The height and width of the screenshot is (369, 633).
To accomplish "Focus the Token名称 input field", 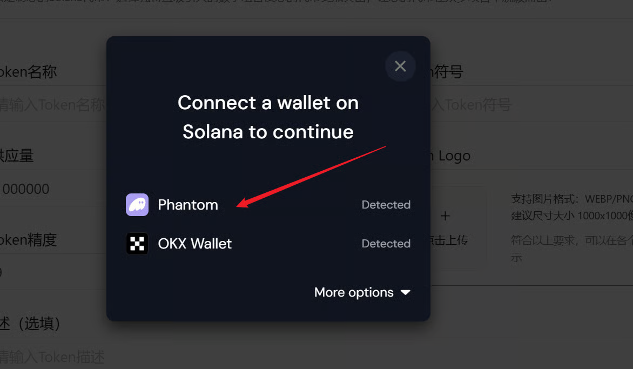I will (x=51, y=104).
